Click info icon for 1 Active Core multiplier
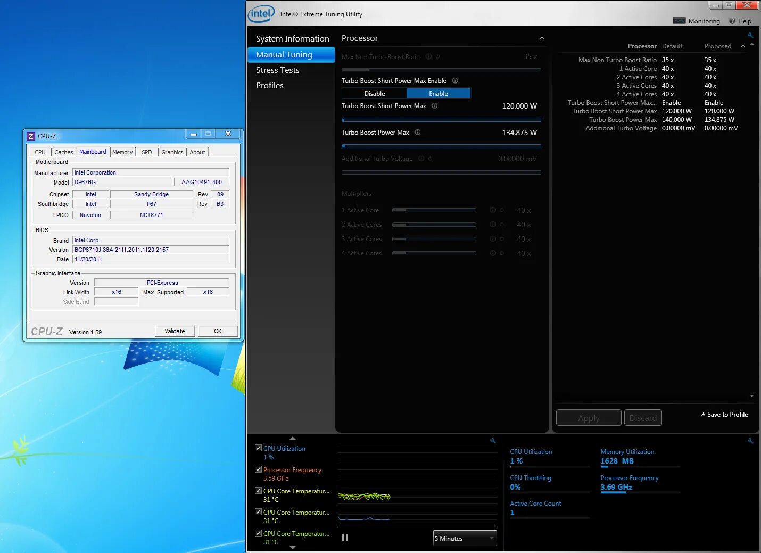 pyautogui.click(x=493, y=210)
